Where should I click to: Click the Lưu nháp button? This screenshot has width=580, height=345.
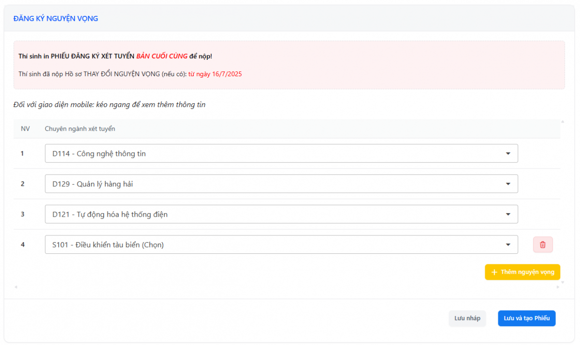[467, 318]
